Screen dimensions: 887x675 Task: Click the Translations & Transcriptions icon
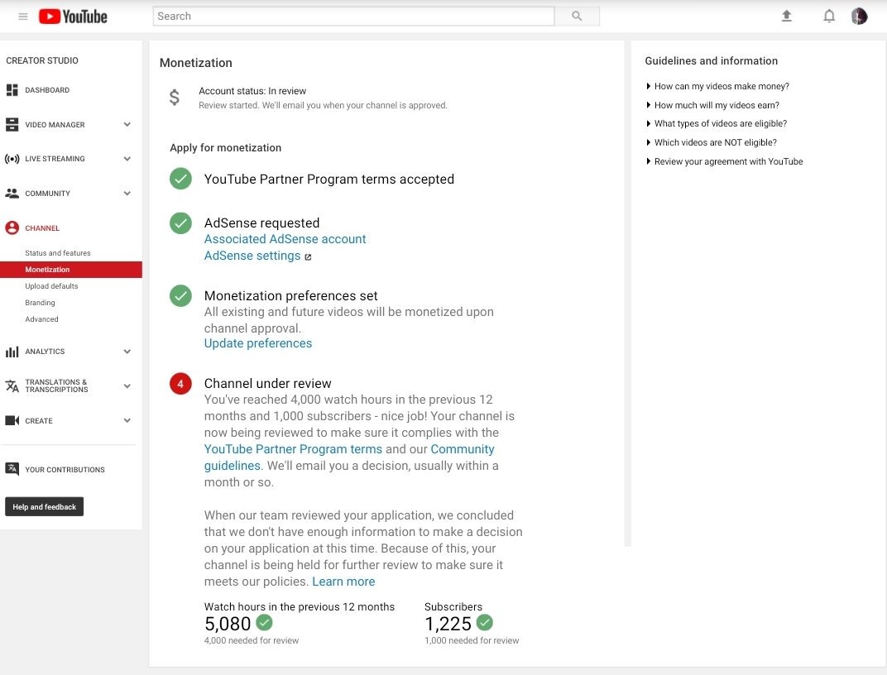pos(12,385)
